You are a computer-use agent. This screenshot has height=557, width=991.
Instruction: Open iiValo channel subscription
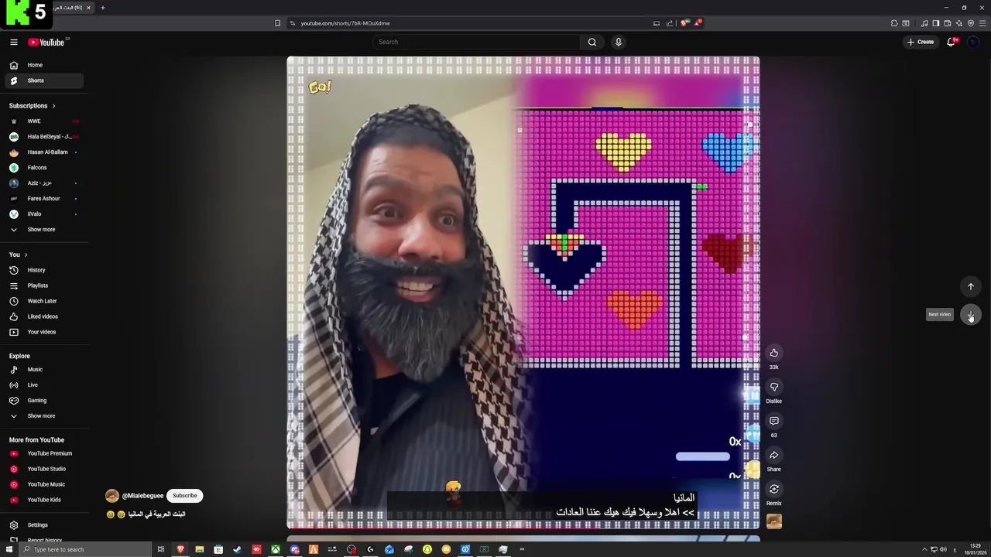(x=44, y=214)
